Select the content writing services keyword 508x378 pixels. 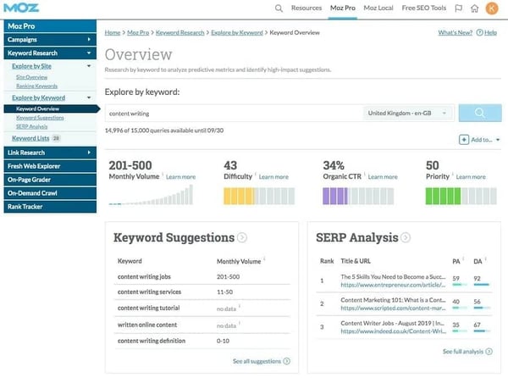click(149, 292)
